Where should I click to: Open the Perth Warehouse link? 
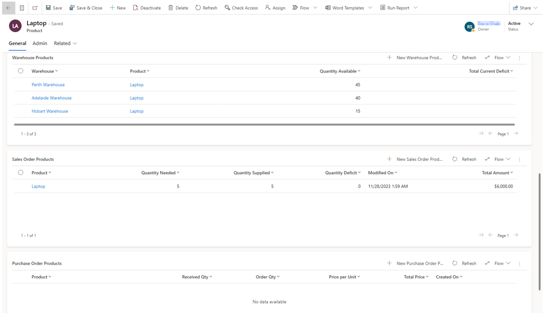(x=48, y=85)
